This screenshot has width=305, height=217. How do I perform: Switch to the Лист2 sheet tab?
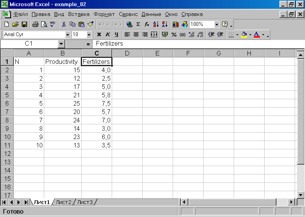click(x=64, y=202)
